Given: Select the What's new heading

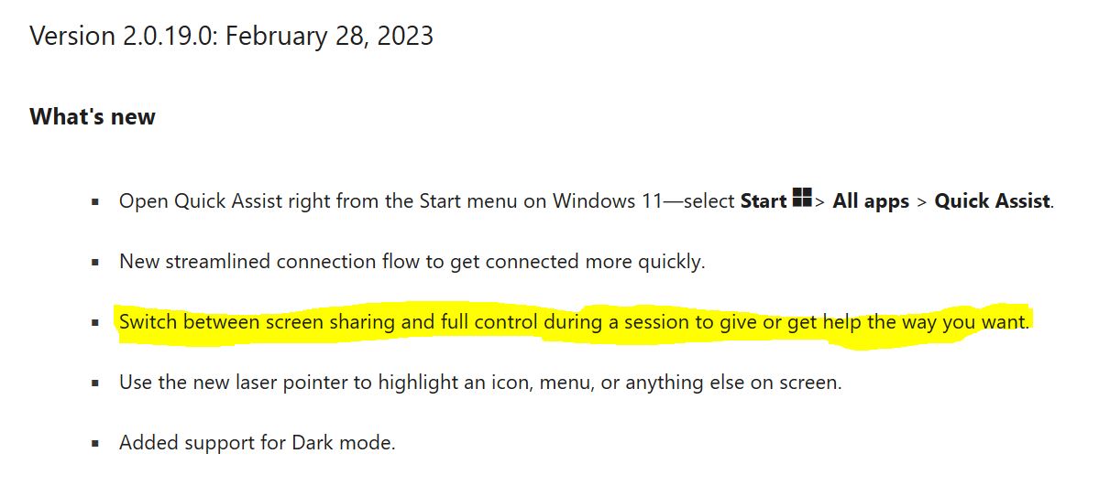Looking at the screenshot, I should pos(93,117).
